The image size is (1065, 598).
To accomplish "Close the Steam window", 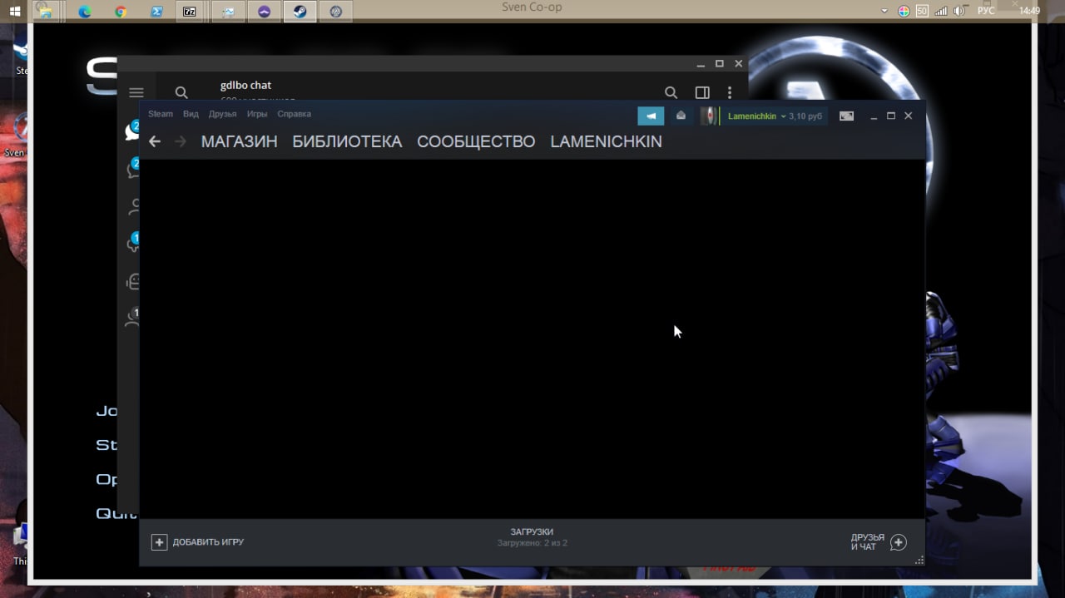I will click(x=909, y=116).
